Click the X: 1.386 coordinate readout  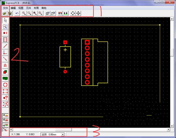pyautogui.click(x=16, y=134)
